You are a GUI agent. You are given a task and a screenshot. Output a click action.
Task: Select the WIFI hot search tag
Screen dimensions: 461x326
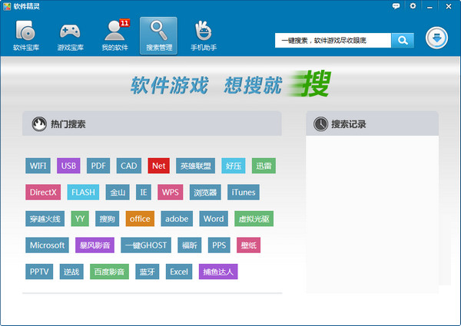[x=38, y=166]
